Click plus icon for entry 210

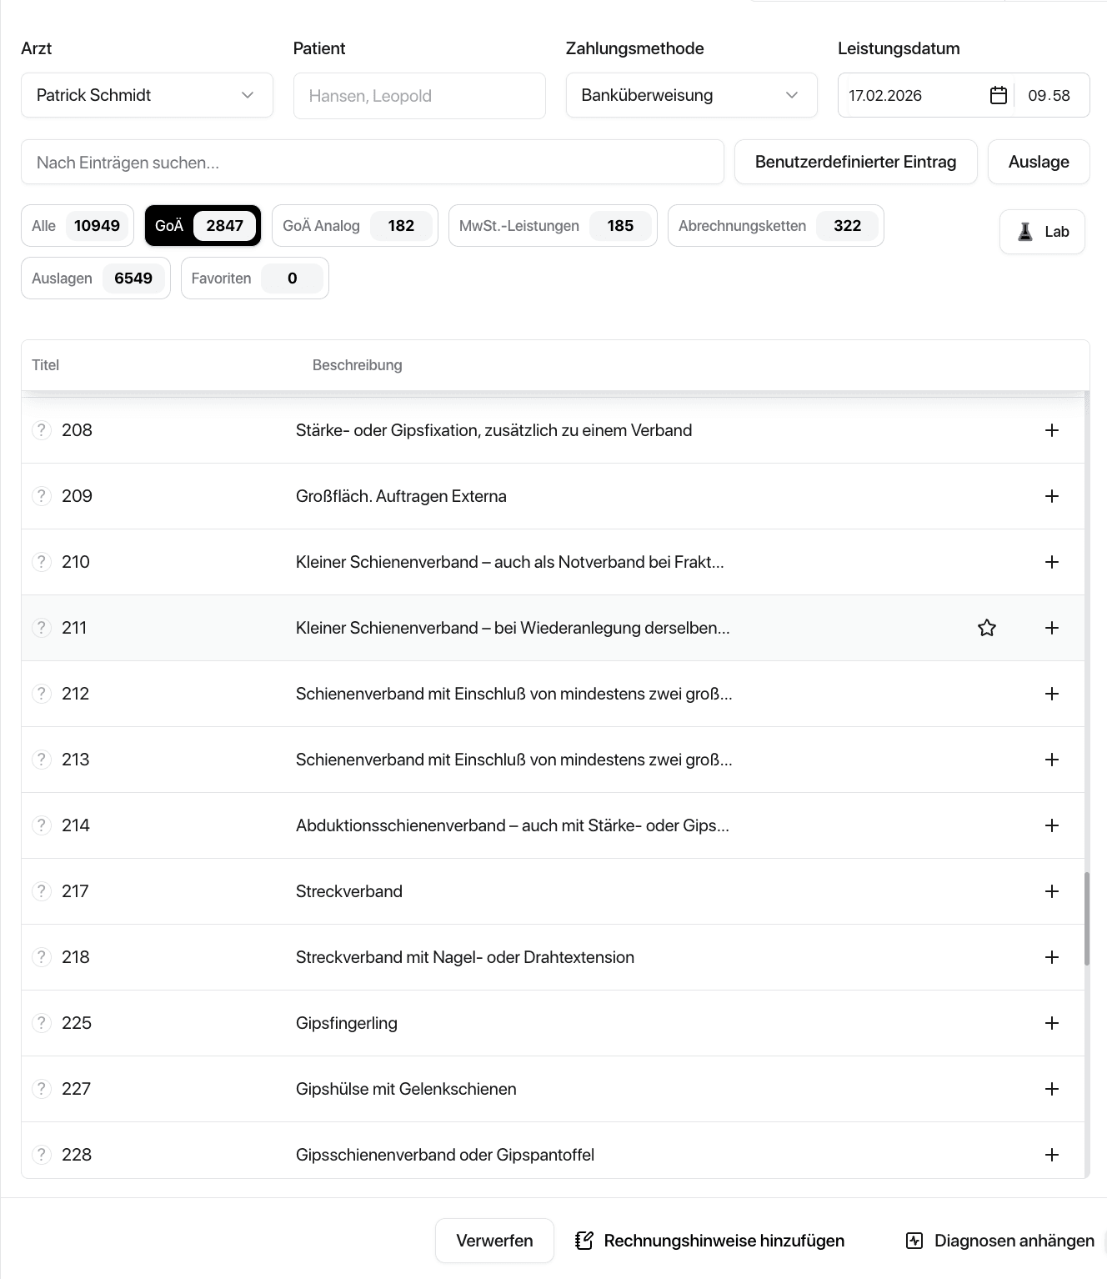(1052, 562)
